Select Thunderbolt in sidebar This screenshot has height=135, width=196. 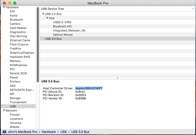18,102
